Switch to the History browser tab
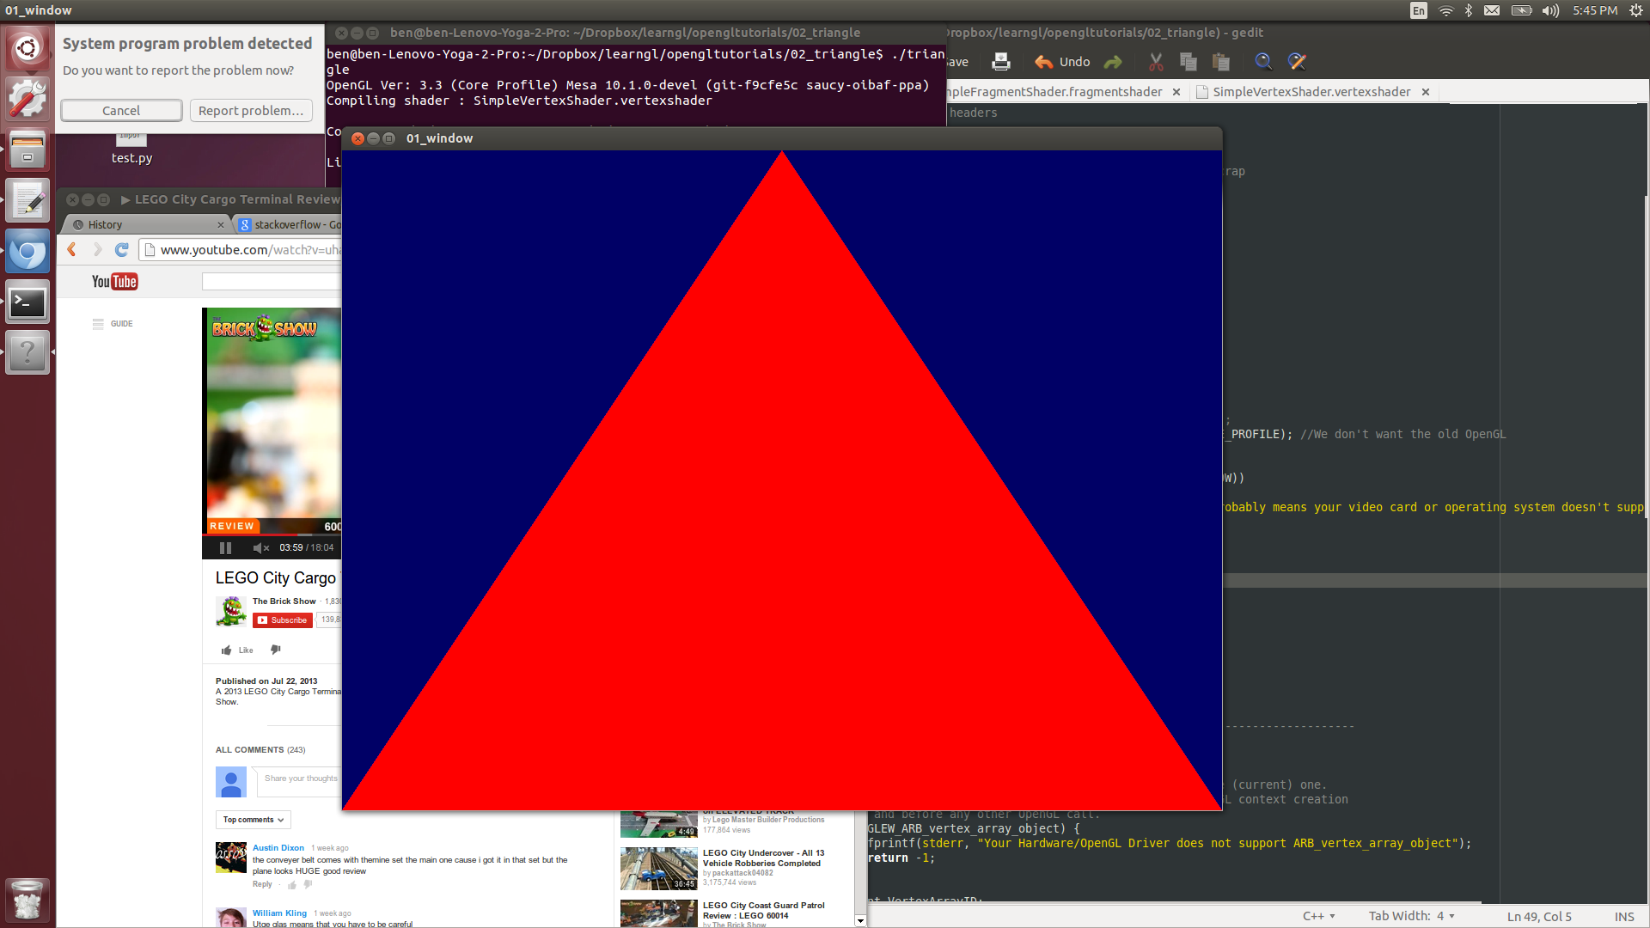Screen dimensions: 1650x928 146,224
